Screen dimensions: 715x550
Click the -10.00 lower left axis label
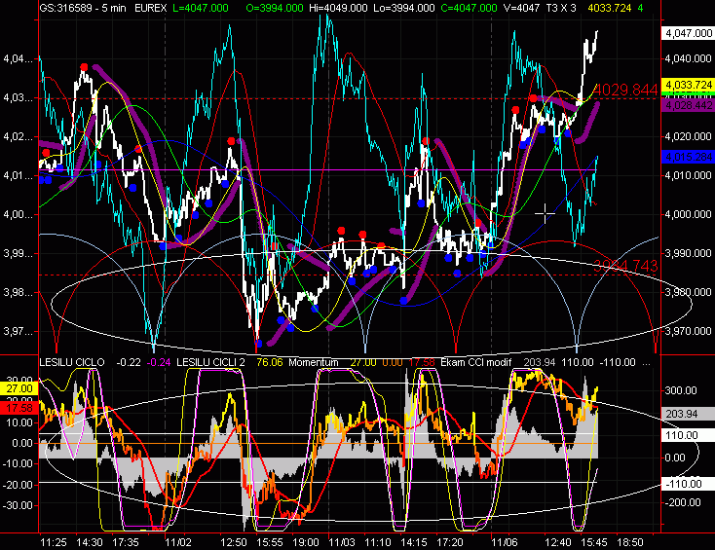[x=19, y=464]
